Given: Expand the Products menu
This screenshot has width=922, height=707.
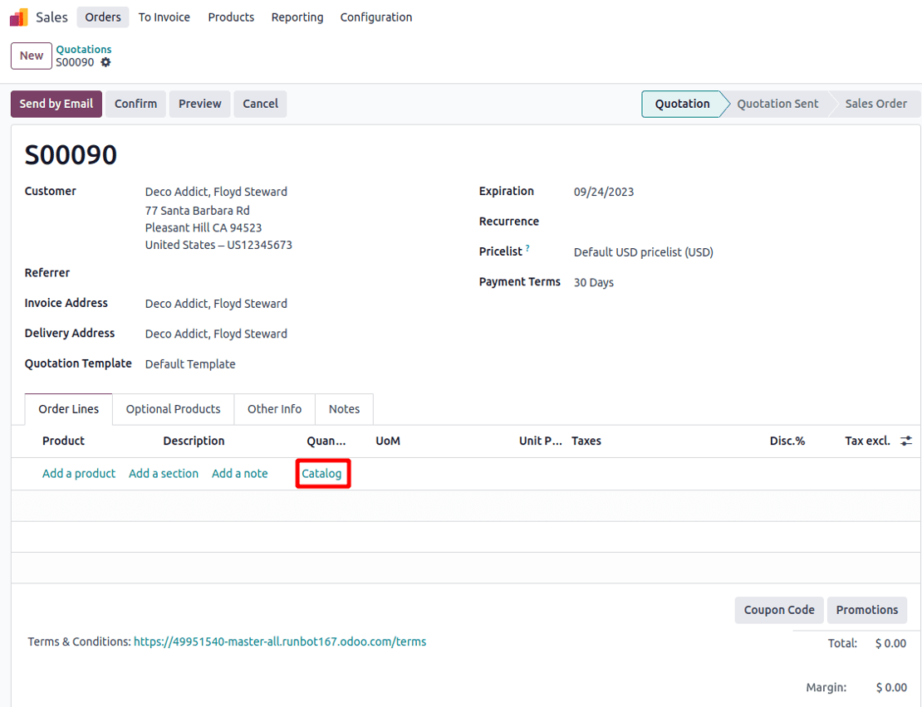Looking at the screenshot, I should tap(231, 17).
